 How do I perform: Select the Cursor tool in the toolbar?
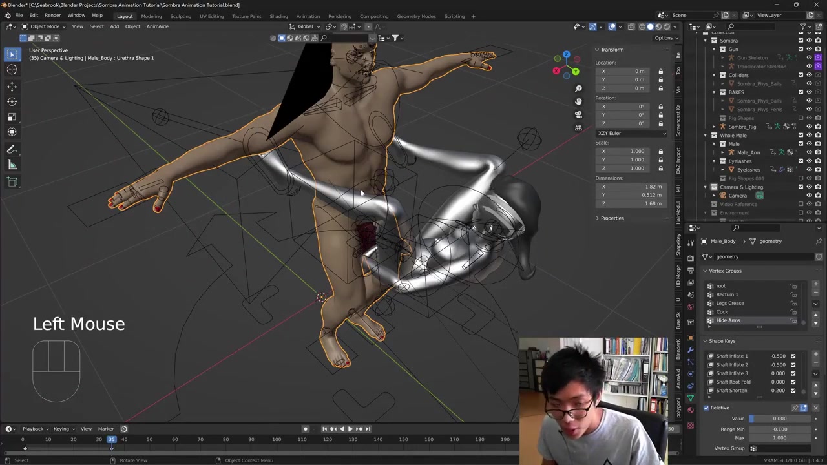point(12,70)
